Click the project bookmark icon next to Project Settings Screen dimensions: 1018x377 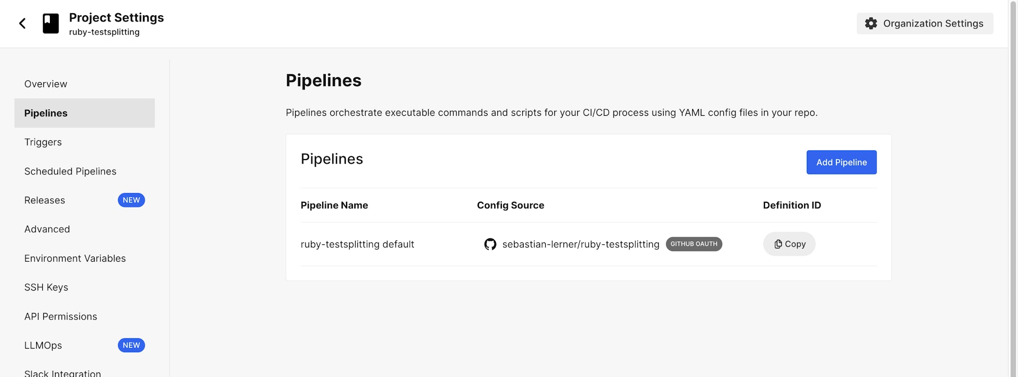point(51,23)
